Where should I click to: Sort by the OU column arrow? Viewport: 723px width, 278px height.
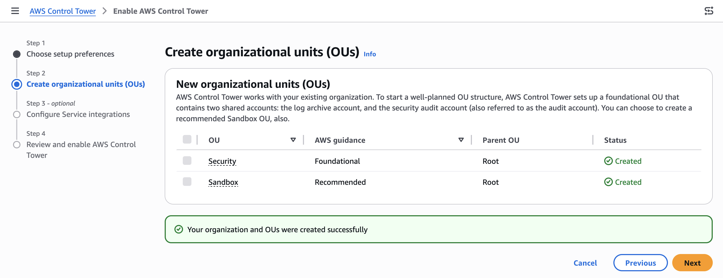293,140
